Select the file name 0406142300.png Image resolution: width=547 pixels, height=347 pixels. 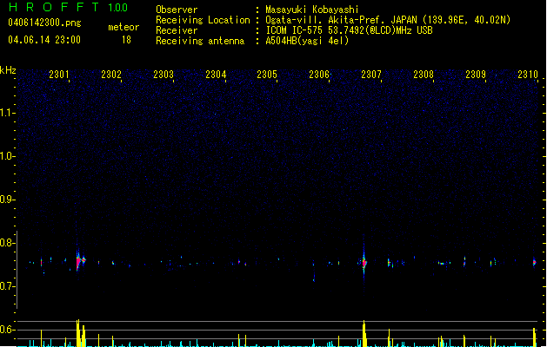point(44,23)
